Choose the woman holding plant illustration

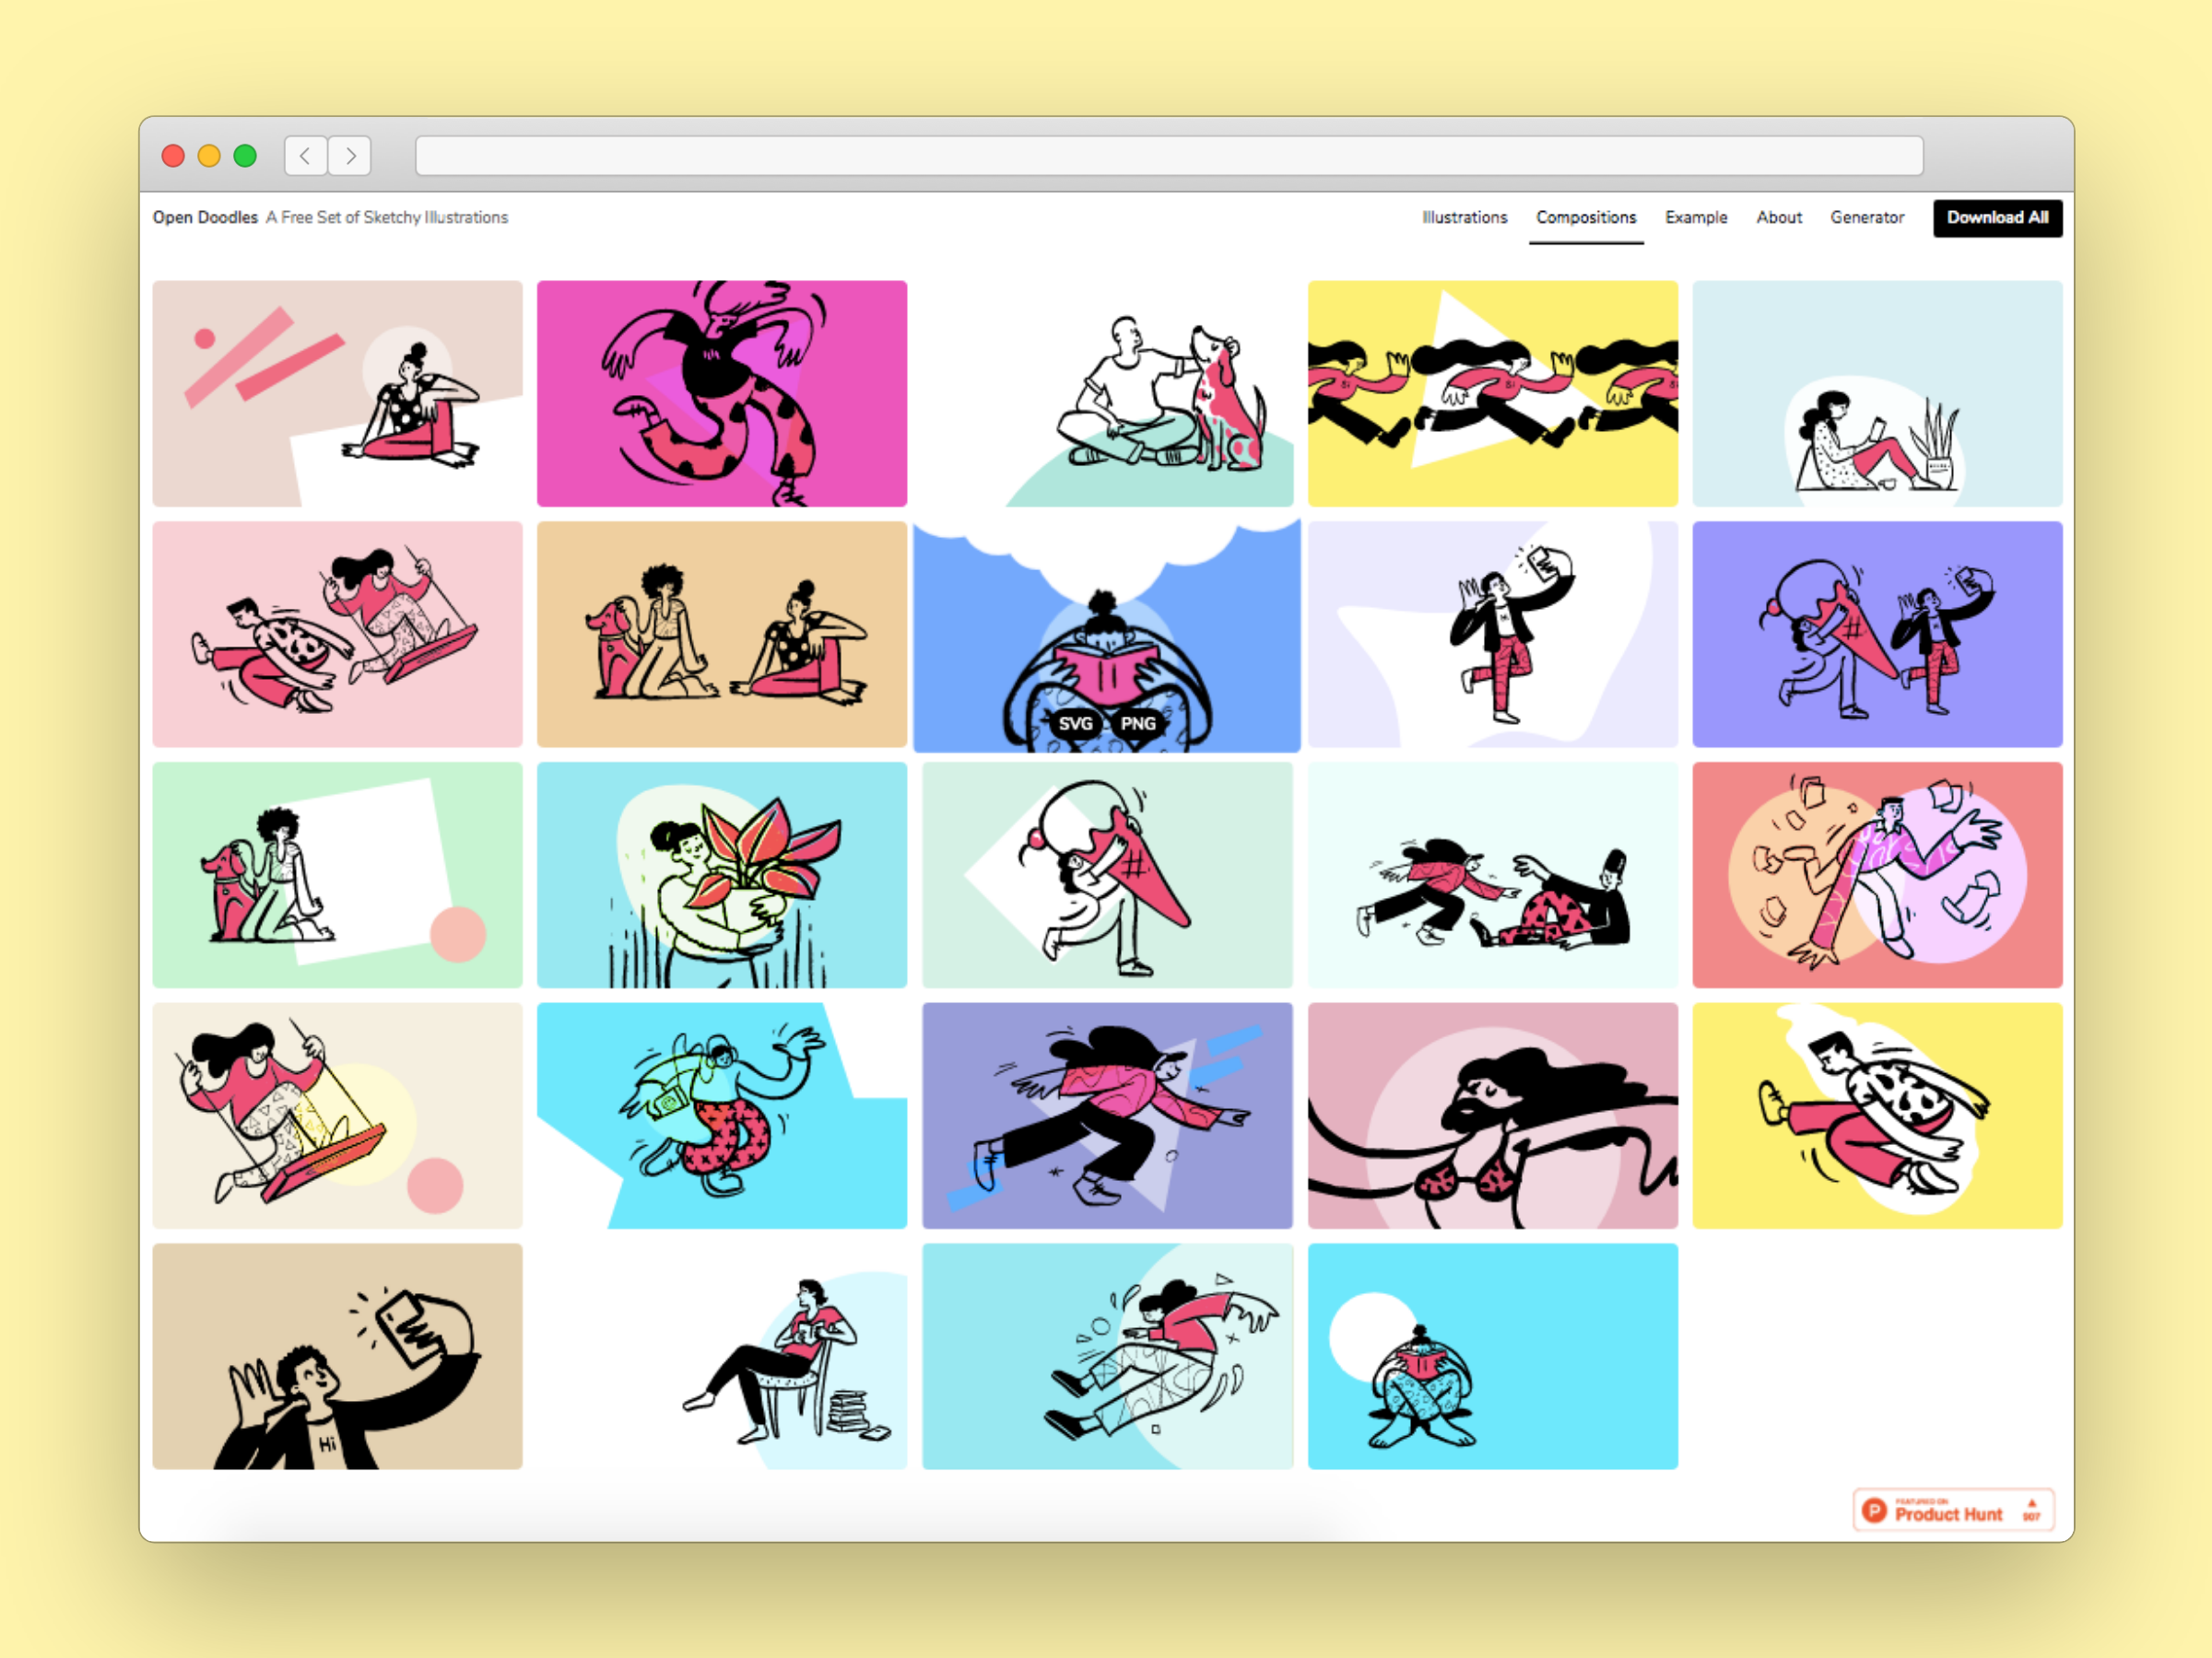pos(722,875)
